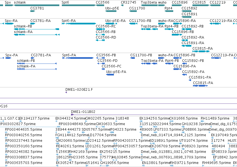Select the 'Top3beta-PA' protein label
The width and height of the screenshot is (237, 167).
(x=152, y=61)
